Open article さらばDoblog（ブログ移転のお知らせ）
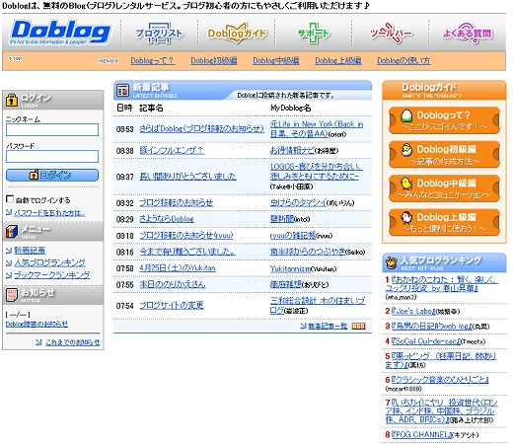513x444 pixels. point(201,128)
